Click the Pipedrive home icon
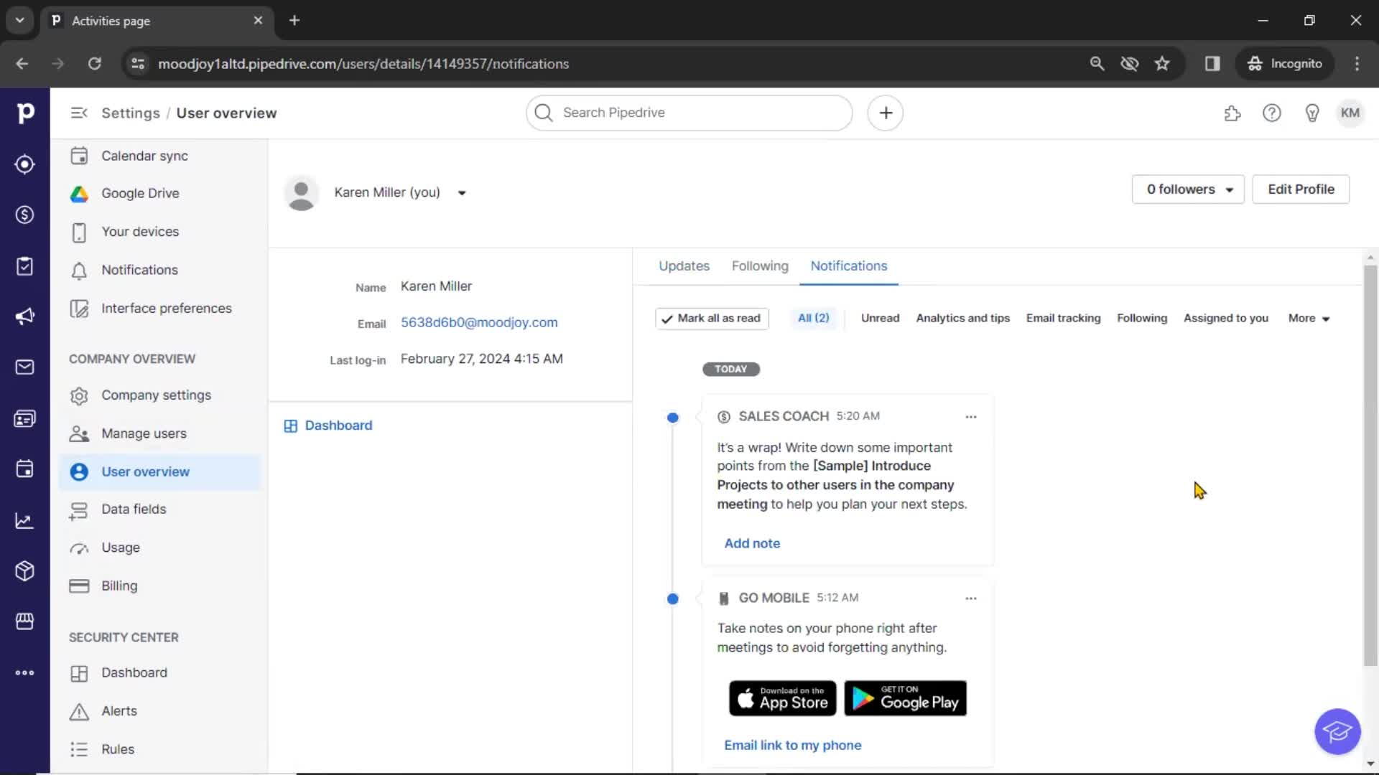Viewport: 1379px width, 775px height. [x=26, y=113]
